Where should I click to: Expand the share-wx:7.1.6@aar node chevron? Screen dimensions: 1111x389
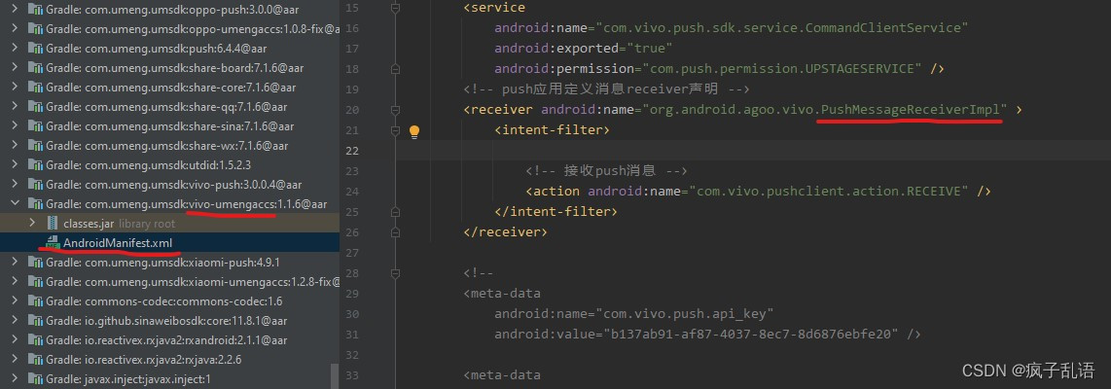16,145
